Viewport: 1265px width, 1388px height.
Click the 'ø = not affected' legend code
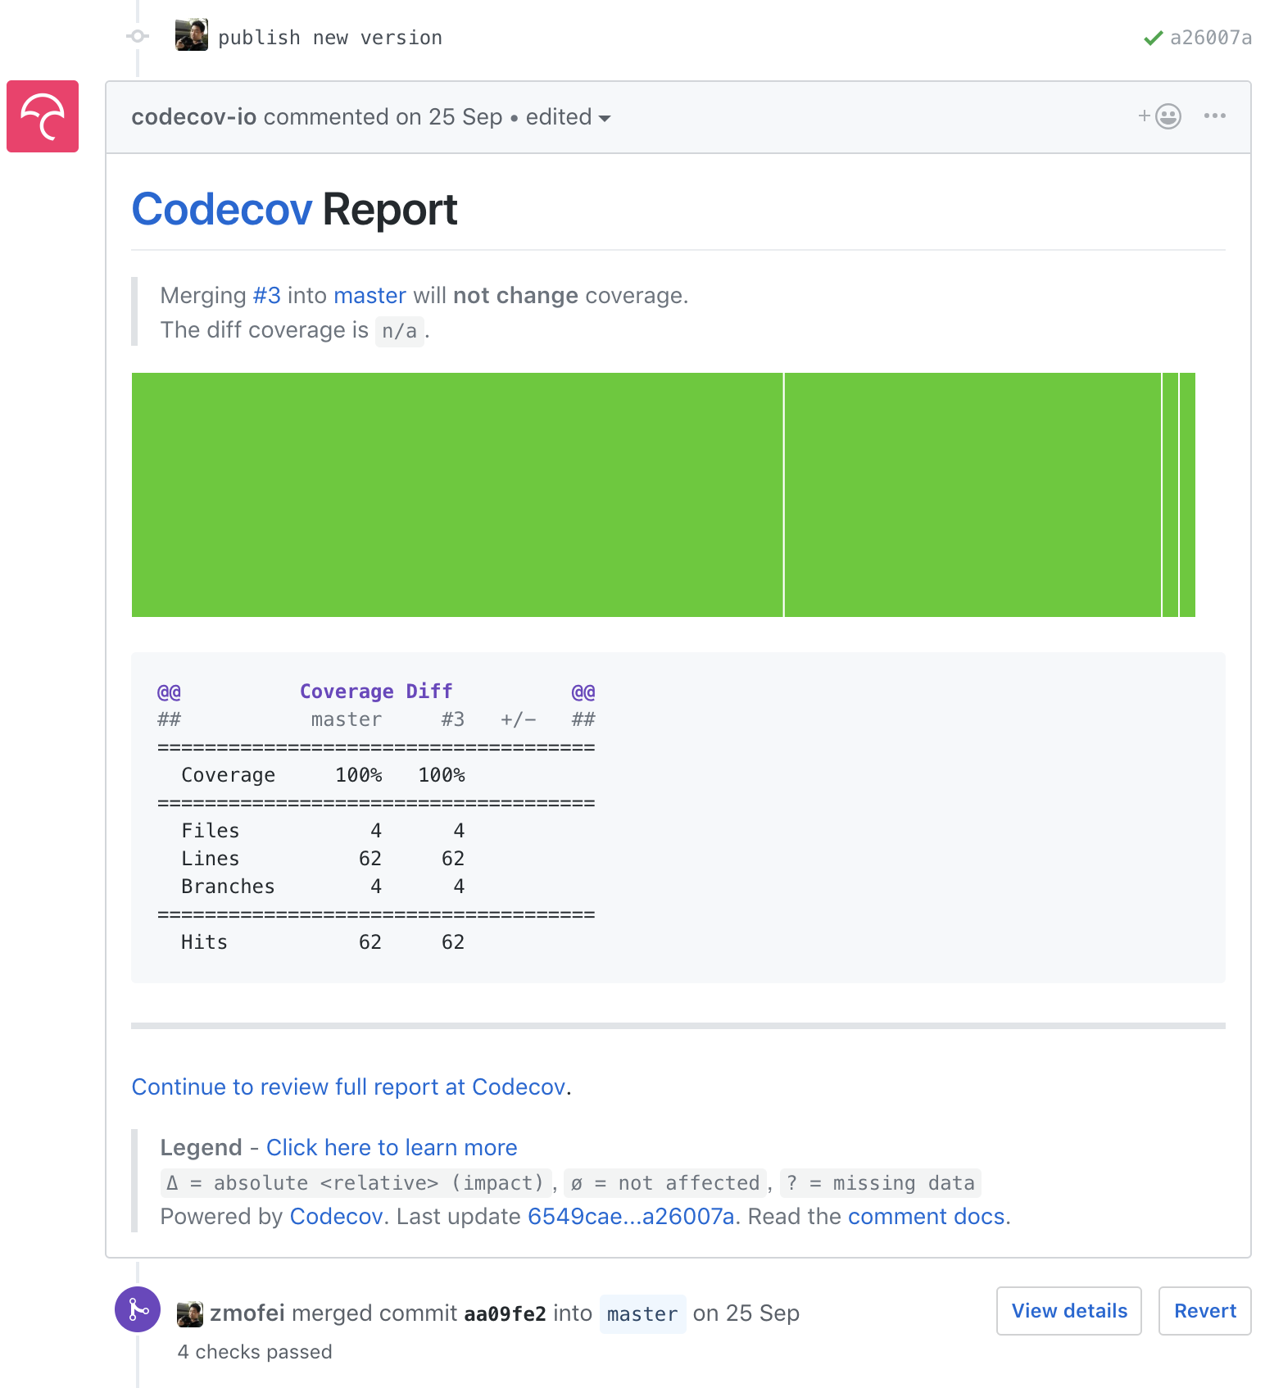click(x=664, y=1183)
